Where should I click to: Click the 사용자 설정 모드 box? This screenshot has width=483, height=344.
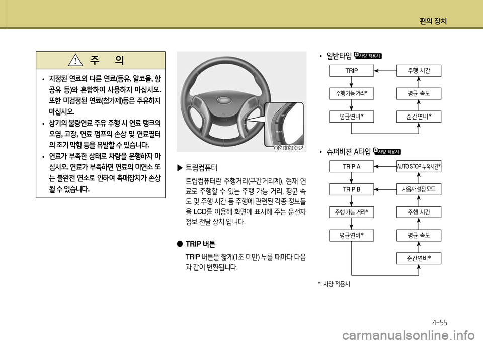[x=419, y=189]
